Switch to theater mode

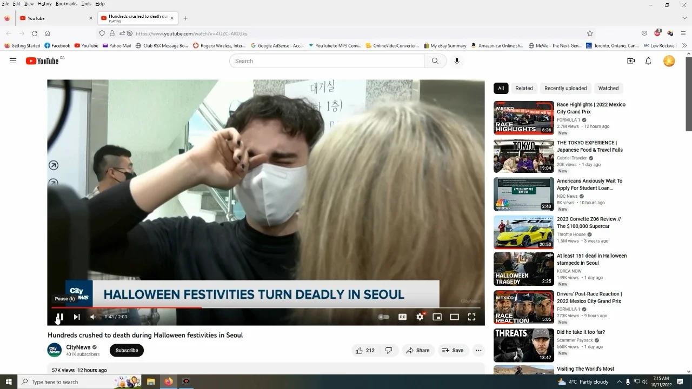pos(454,317)
